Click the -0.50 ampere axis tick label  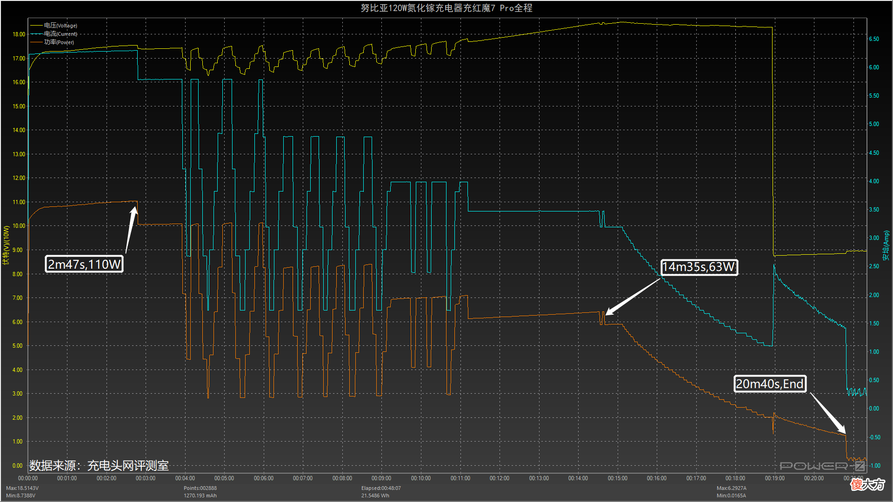click(x=874, y=437)
